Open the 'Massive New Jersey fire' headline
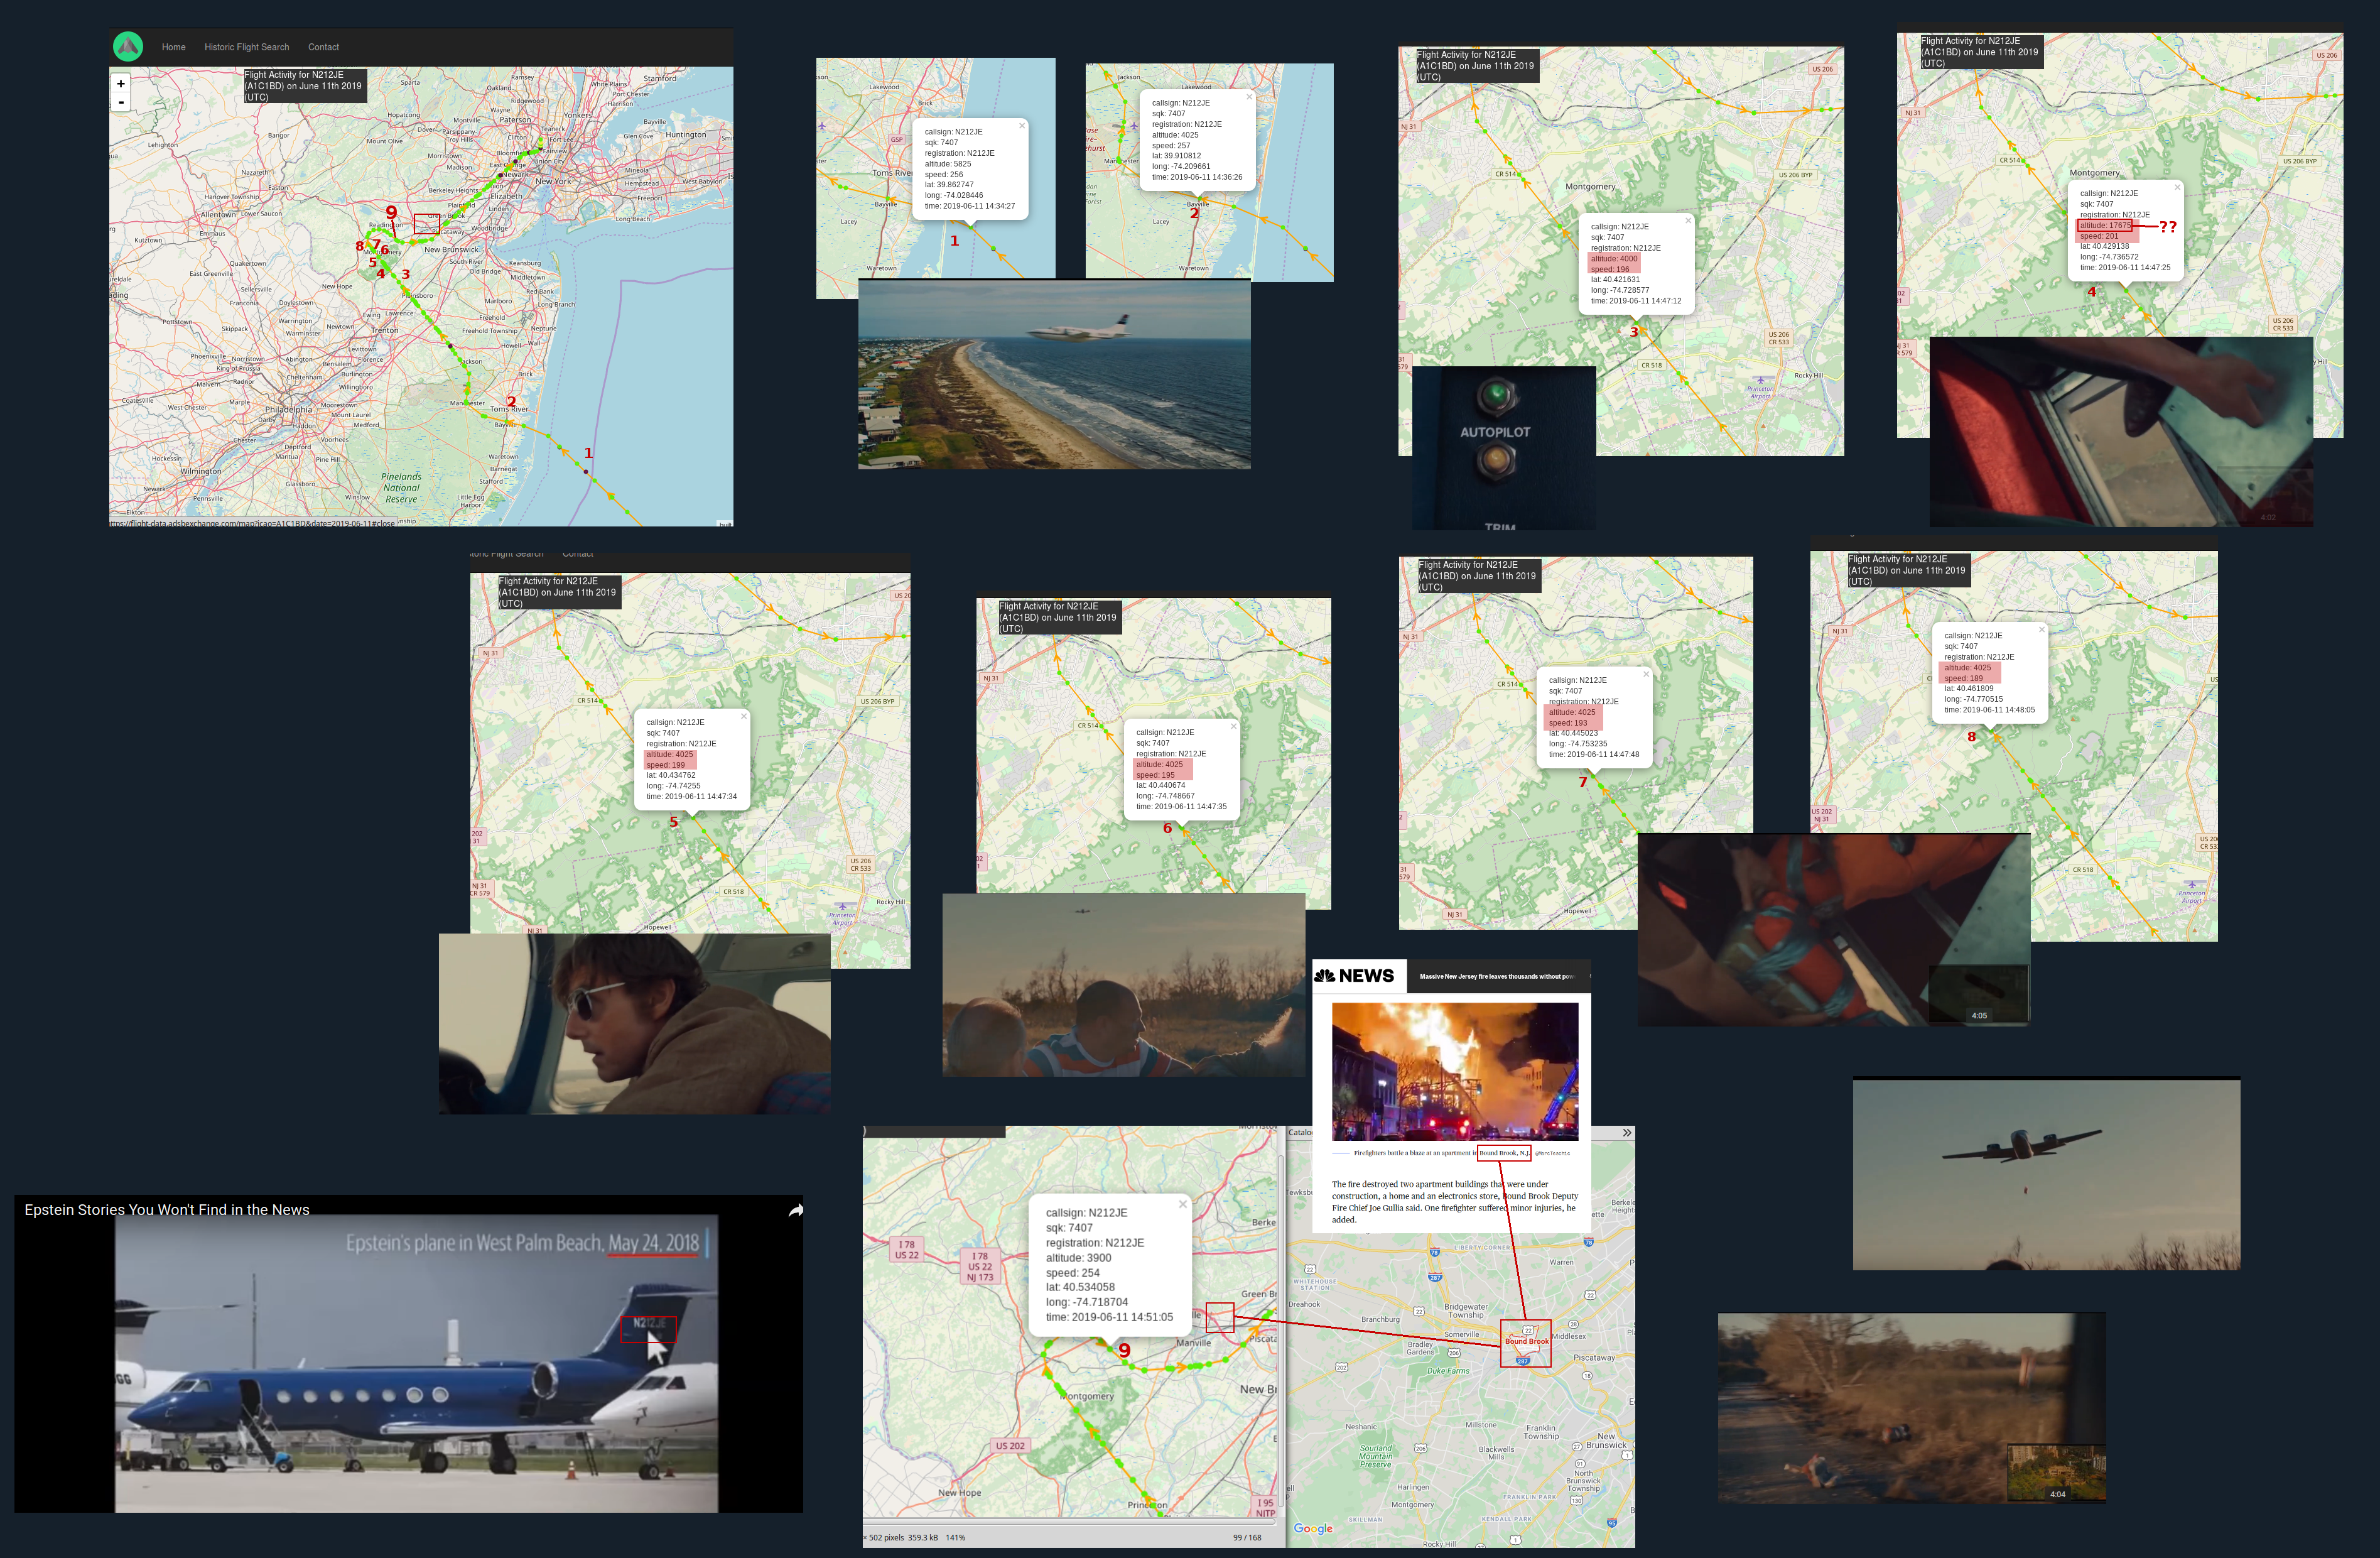2380x1558 pixels. pyautogui.click(x=1497, y=976)
